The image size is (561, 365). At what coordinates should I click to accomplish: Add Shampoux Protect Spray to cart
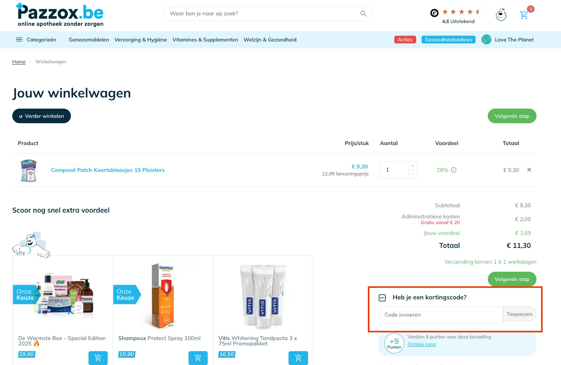pos(198,358)
